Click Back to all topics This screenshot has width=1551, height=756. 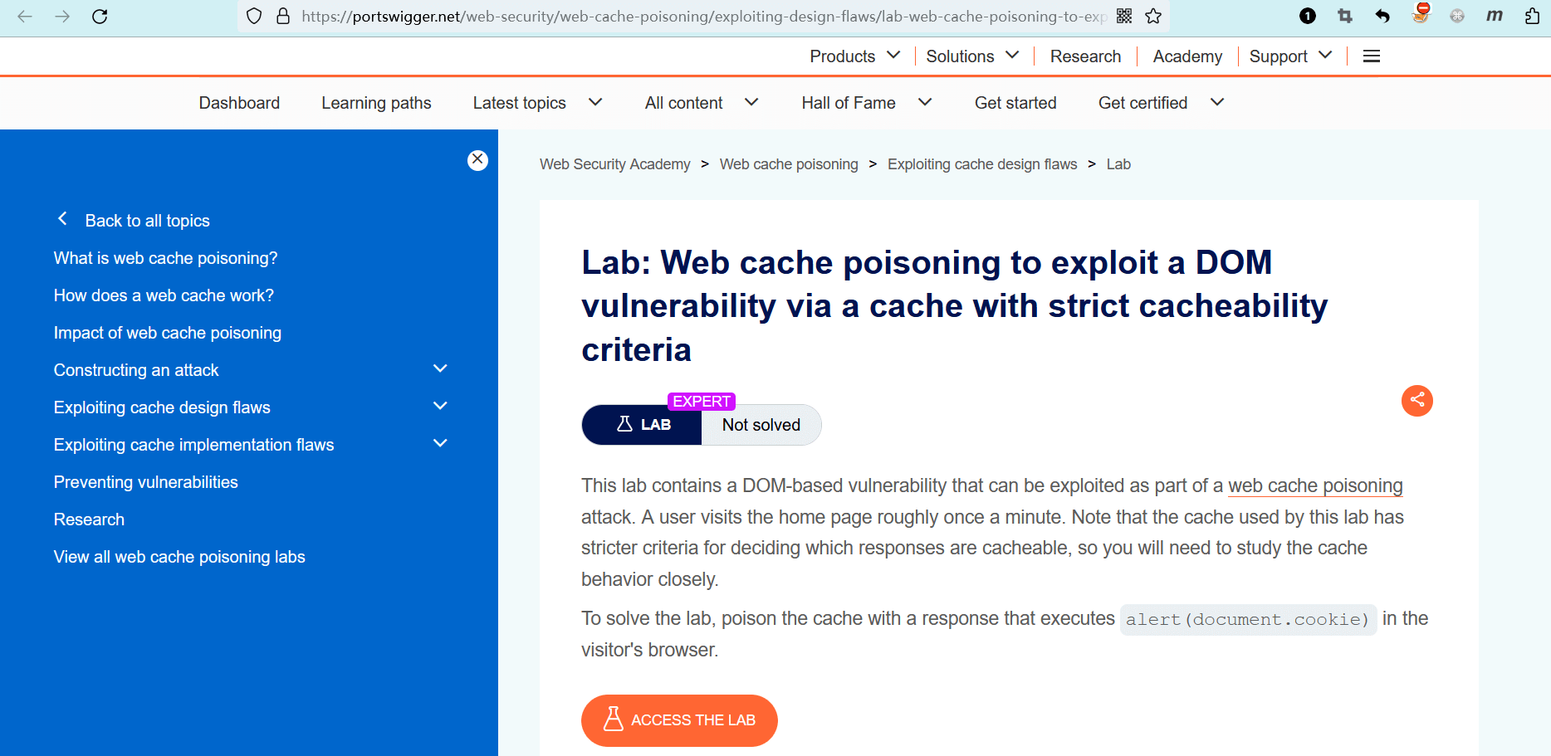click(x=147, y=221)
